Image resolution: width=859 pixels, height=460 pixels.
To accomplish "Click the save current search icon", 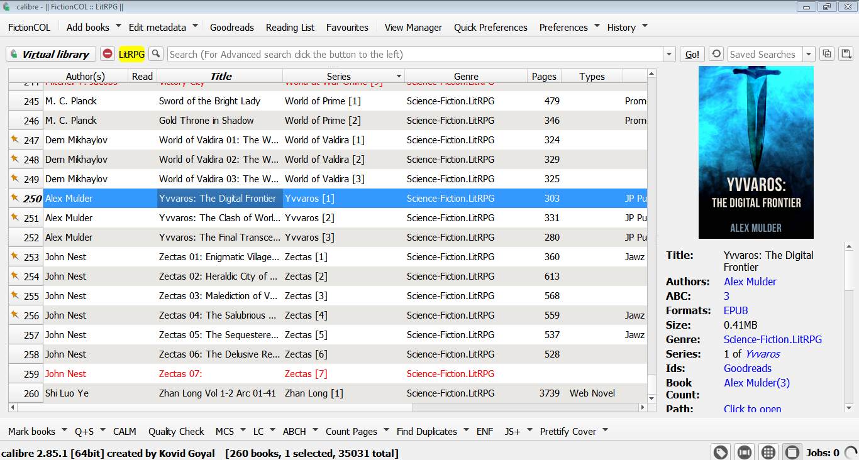I will (846, 54).
